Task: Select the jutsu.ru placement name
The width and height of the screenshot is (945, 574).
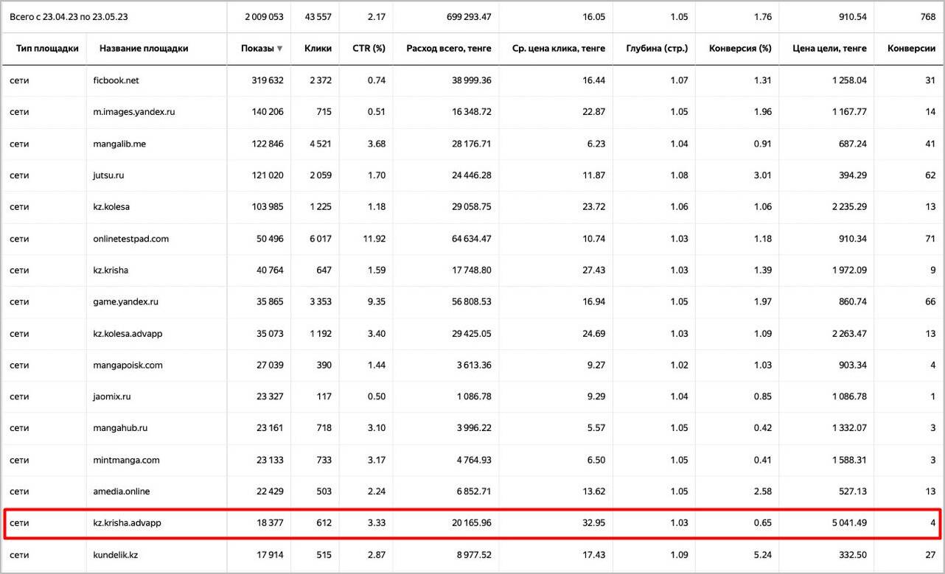Action: click(x=108, y=175)
